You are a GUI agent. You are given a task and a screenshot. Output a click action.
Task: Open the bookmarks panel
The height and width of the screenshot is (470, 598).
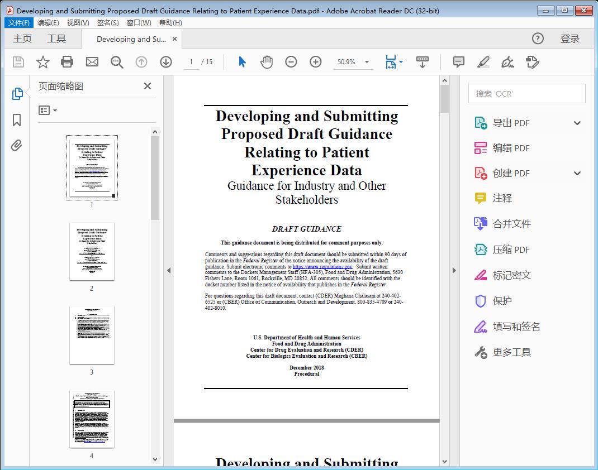tap(16, 119)
